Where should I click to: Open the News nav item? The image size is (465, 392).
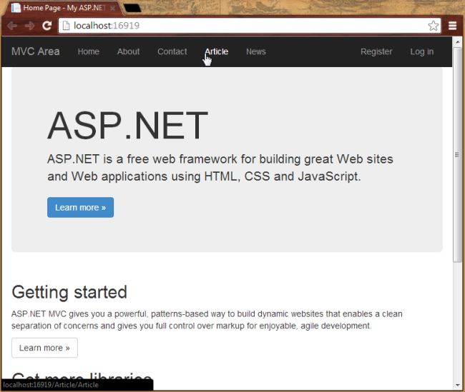coord(256,51)
